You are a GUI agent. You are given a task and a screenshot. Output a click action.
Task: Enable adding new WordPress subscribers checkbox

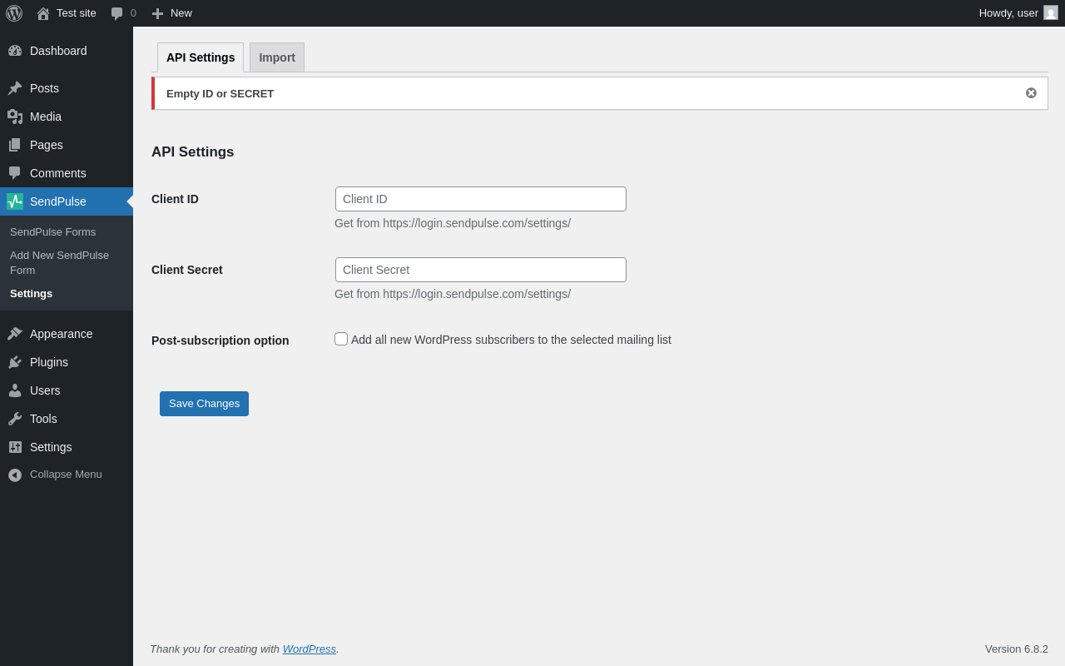(341, 339)
